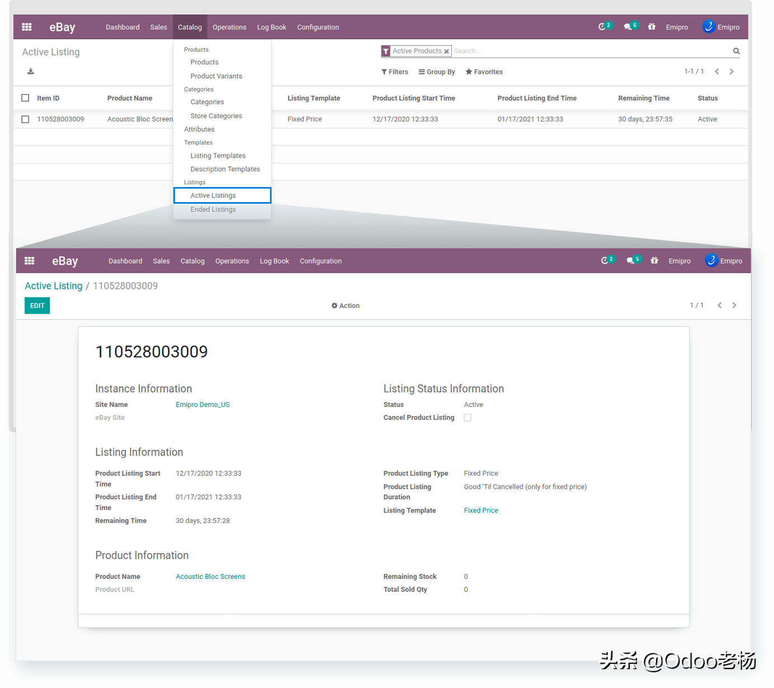Click Emipro company name in top navbar
Viewport: 774px width, 688px height.
pos(677,27)
